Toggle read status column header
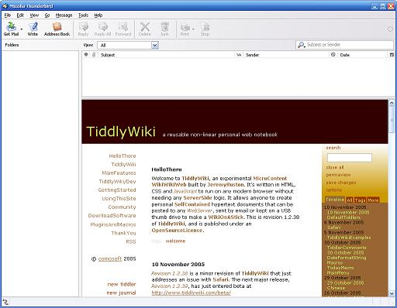The height and width of the screenshot is (308, 397). click(x=239, y=55)
